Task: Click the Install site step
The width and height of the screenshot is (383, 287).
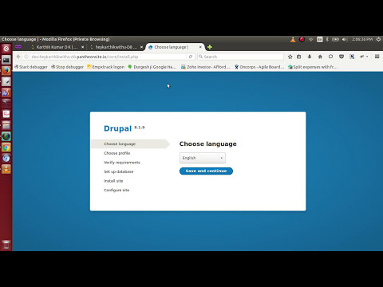Action: click(x=113, y=181)
